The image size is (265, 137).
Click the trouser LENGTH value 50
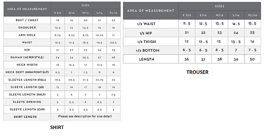point(252,59)
